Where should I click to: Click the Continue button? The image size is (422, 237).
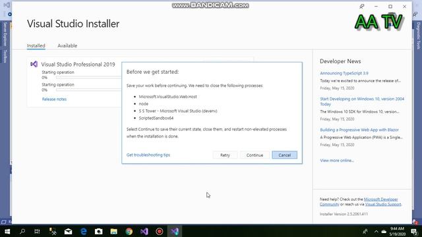click(255, 155)
